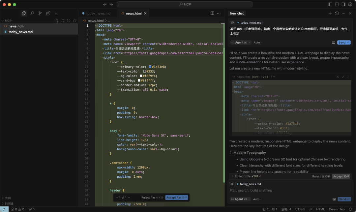Show chat history with the clock icon
Image resolution: width=356 pixels, height=212 pixels.
click(337, 14)
